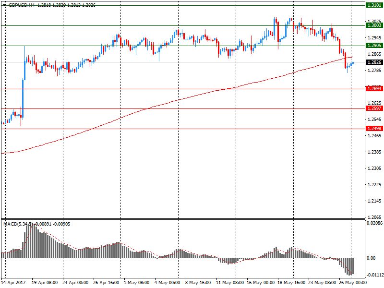
Task: Click the 1.2145 price scale value
Action: (375, 201)
